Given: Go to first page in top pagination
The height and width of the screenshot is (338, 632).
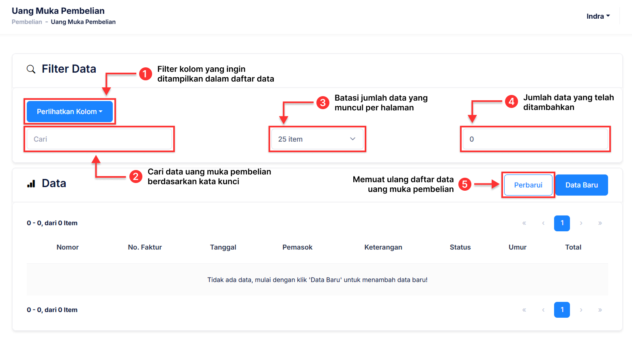Looking at the screenshot, I should (x=524, y=223).
